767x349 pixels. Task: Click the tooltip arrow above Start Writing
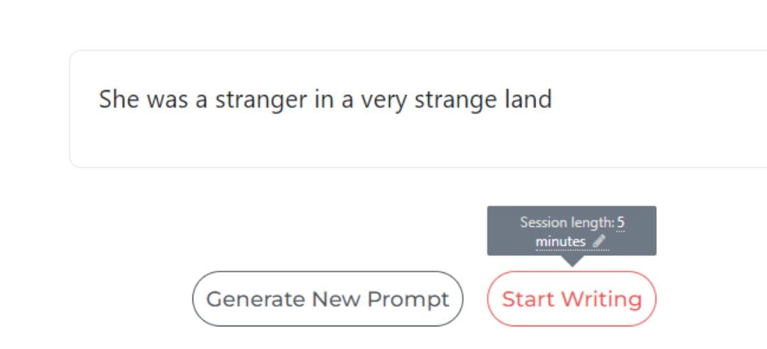point(572,261)
